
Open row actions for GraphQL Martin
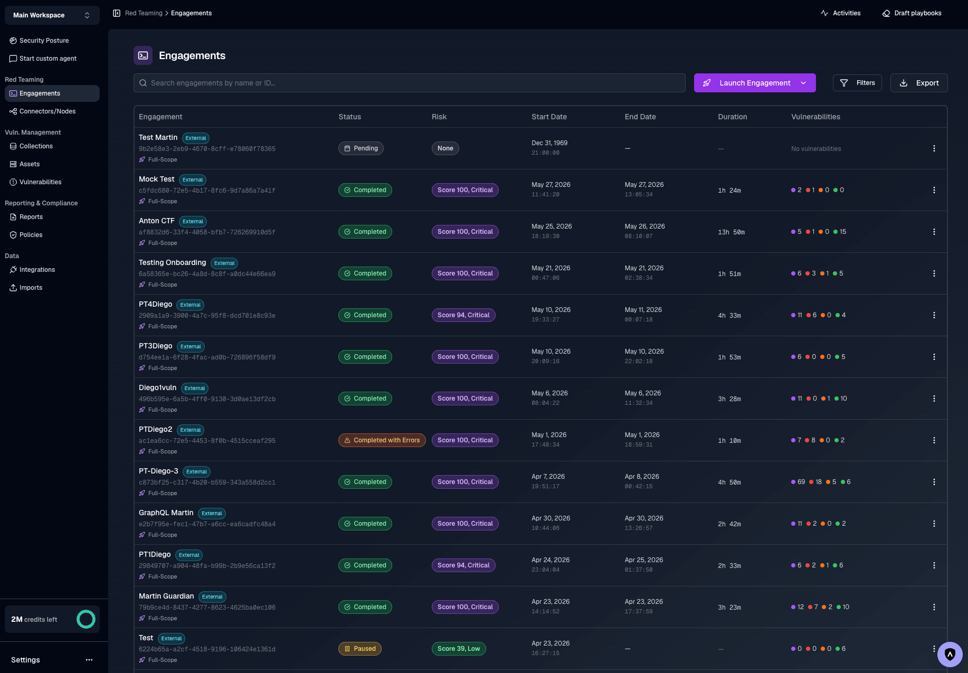pos(934,524)
